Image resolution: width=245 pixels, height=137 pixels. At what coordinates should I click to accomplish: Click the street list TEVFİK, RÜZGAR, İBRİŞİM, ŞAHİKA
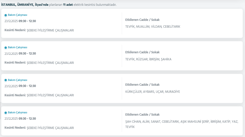click(148, 59)
